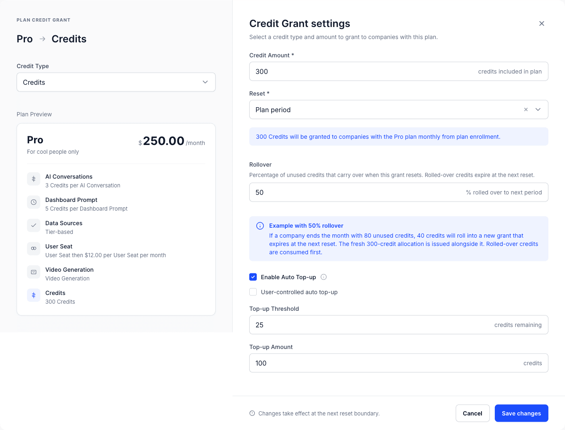Click the User Seat feature icon
565x430 pixels.
tap(34, 249)
